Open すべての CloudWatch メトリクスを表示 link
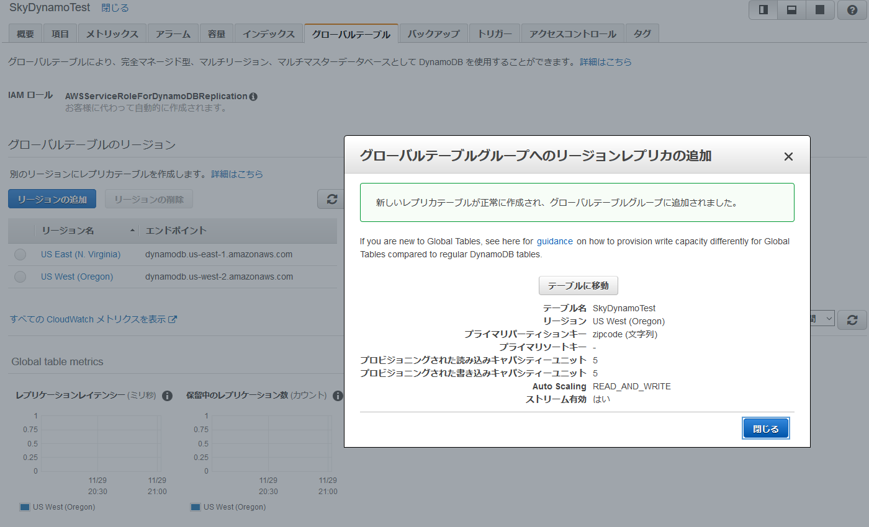This screenshot has height=527, width=869. pos(94,319)
